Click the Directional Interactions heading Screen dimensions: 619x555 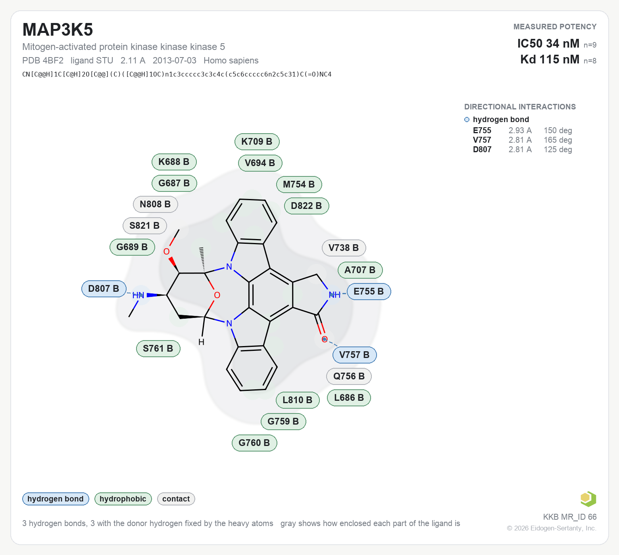520,107
